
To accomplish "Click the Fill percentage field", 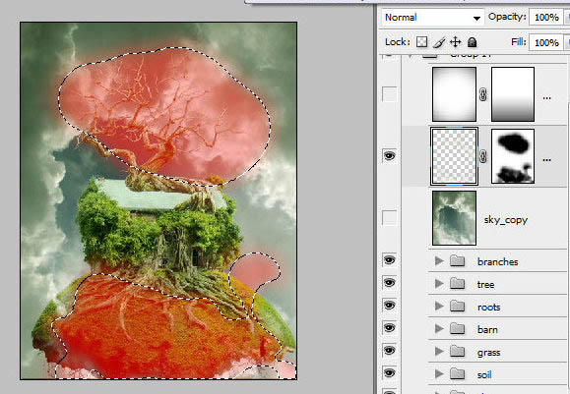I will 546,43.
